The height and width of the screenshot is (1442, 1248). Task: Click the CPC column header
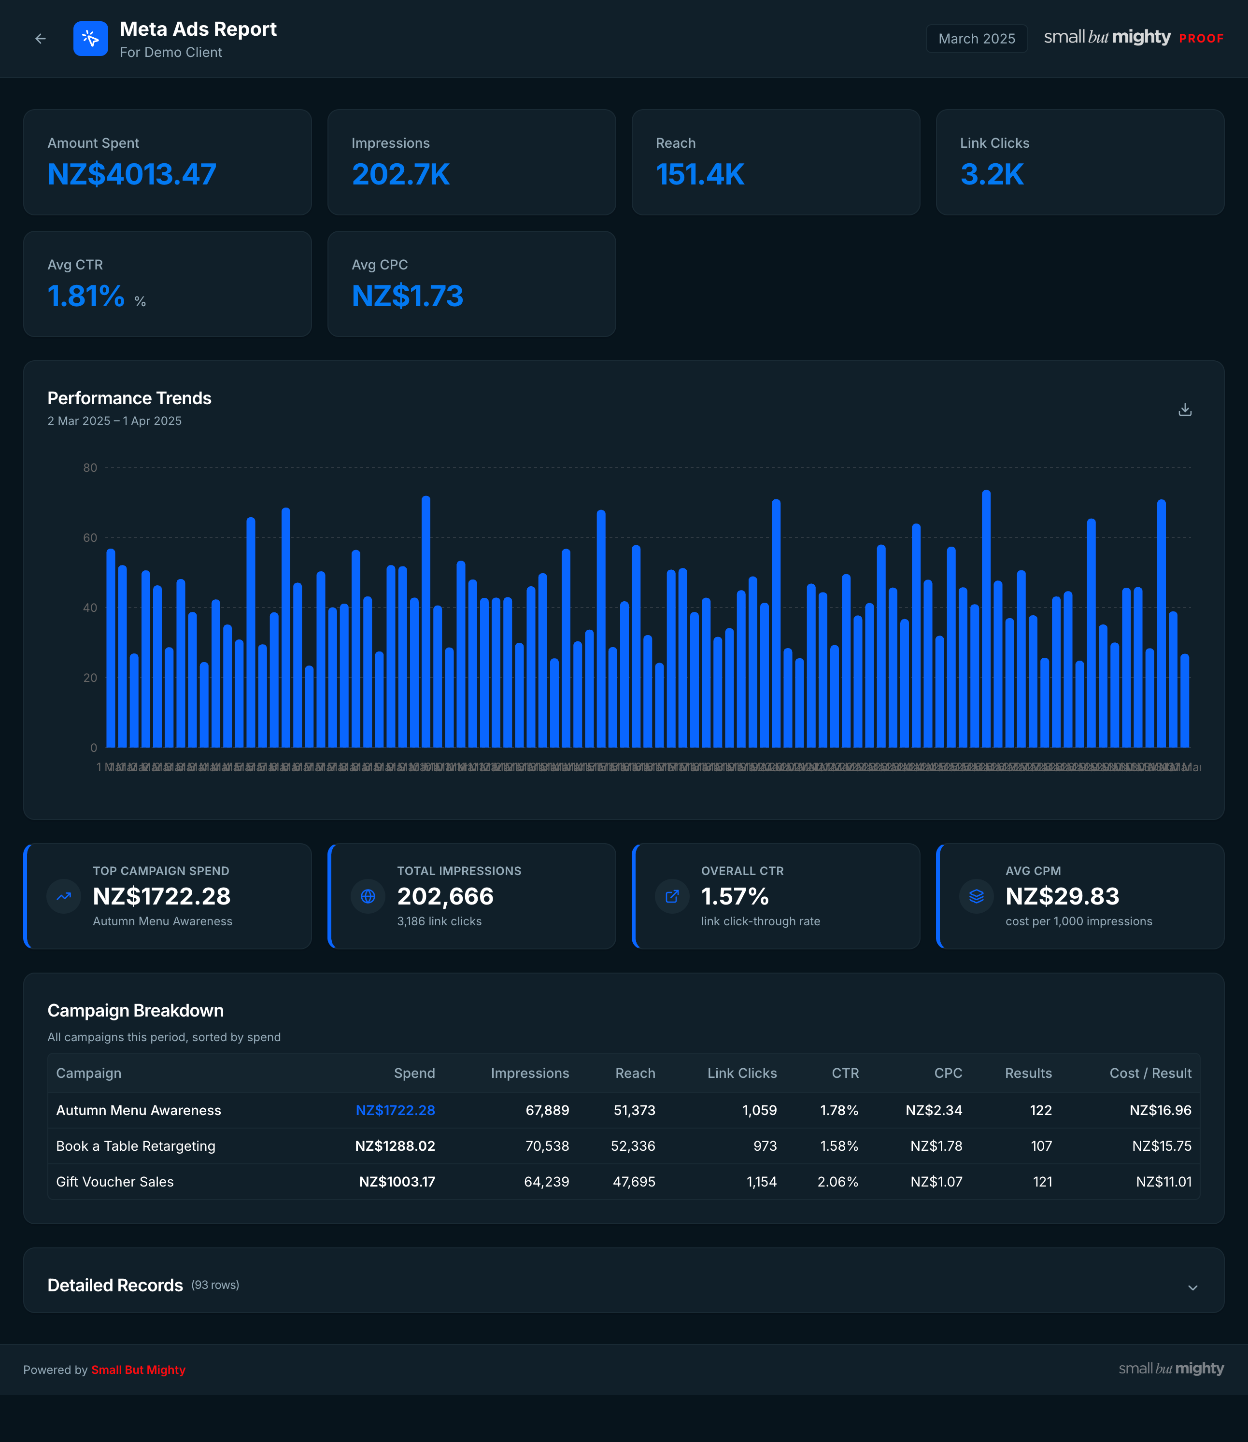point(948,1073)
